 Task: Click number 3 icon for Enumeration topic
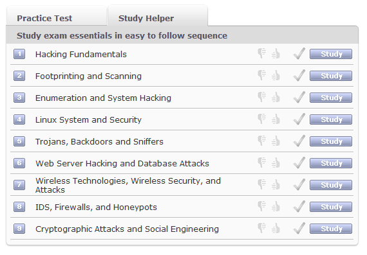pyautogui.click(x=19, y=98)
